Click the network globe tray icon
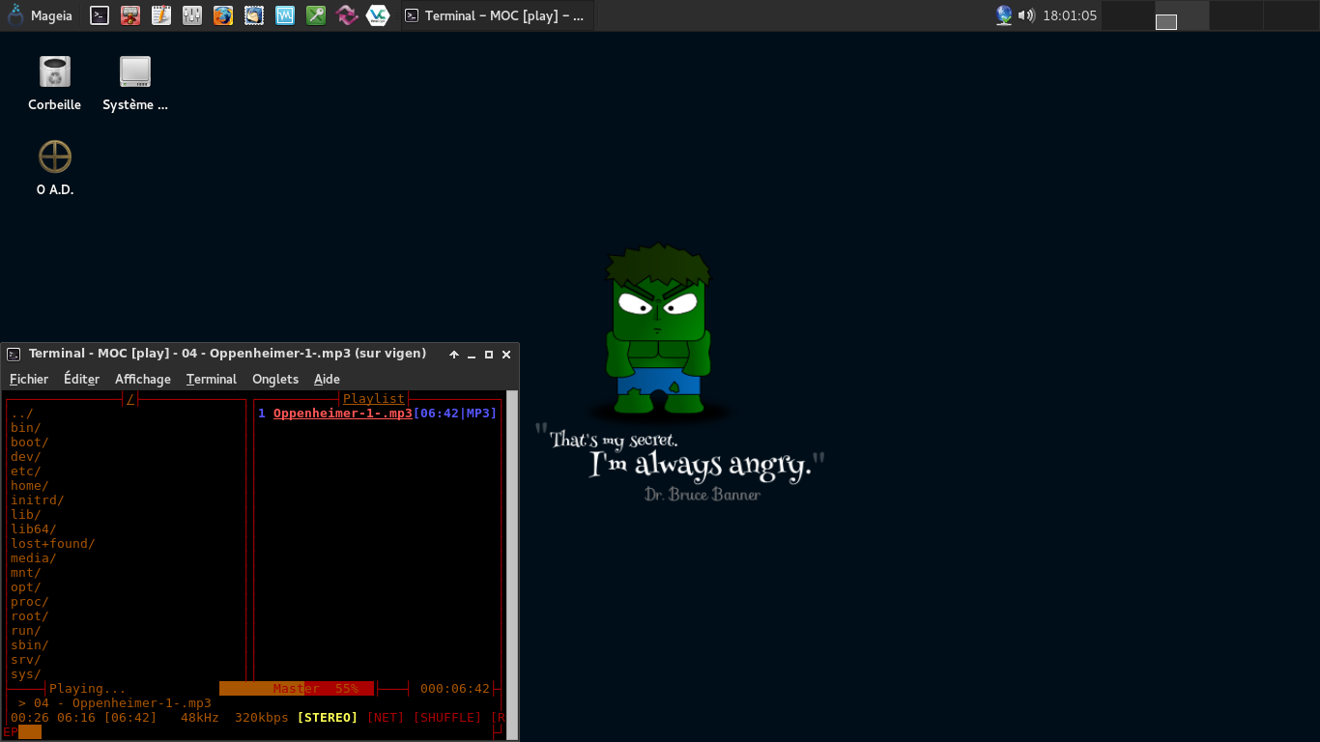This screenshot has width=1320, height=742. tap(1004, 15)
